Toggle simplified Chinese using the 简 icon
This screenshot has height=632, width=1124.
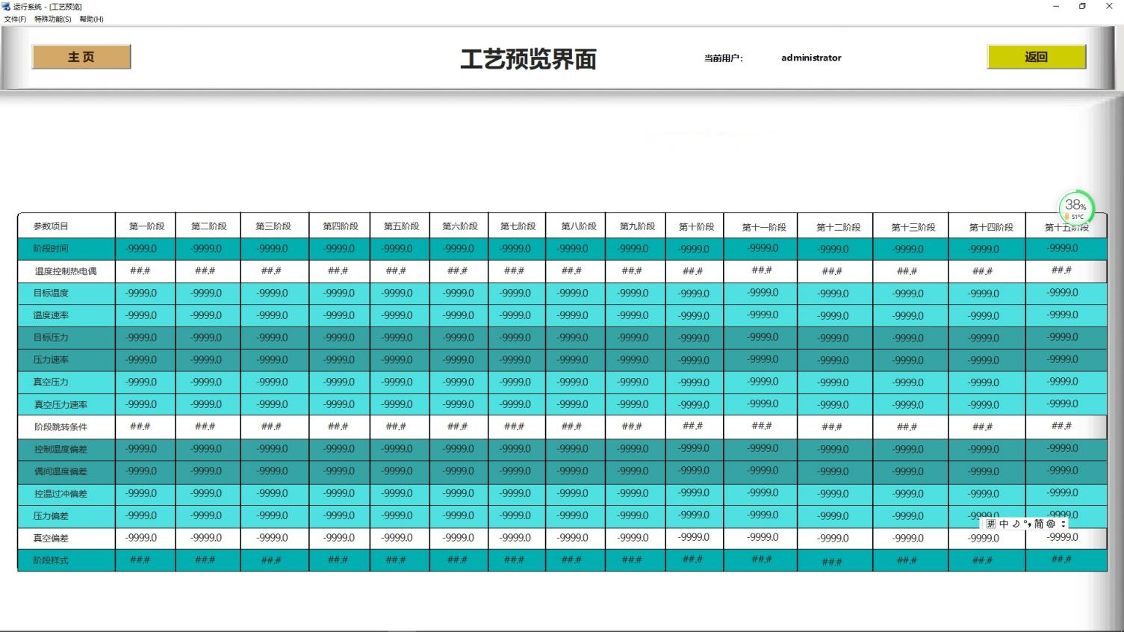pyautogui.click(x=1039, y=524)
